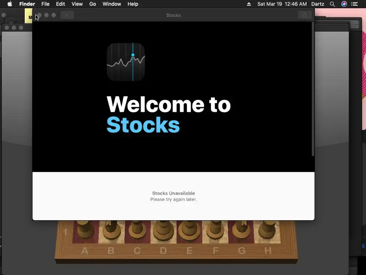Click the chess piece on square F1
The width and height of the screenshot is (366, 275).
[x=216, y=229]
